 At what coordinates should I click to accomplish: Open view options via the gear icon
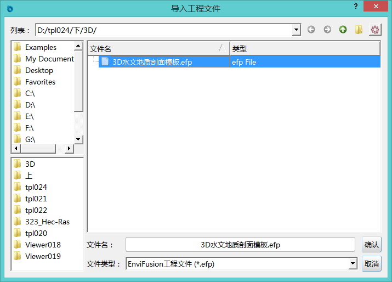point(375,30)
